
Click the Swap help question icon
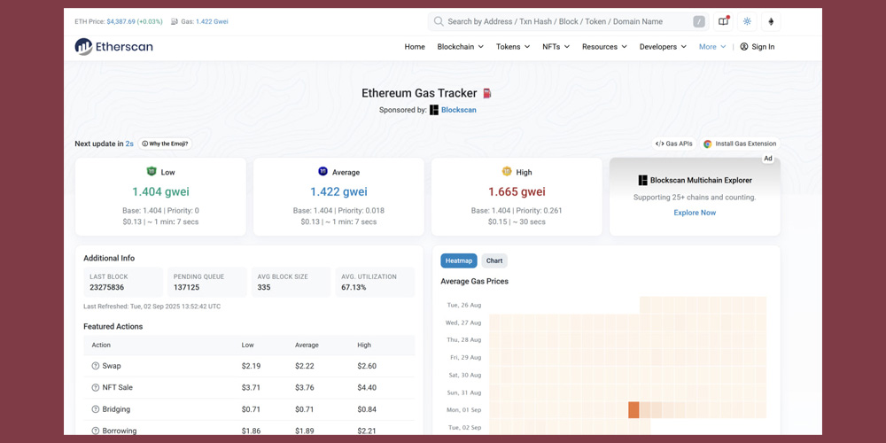coord(96,366)
